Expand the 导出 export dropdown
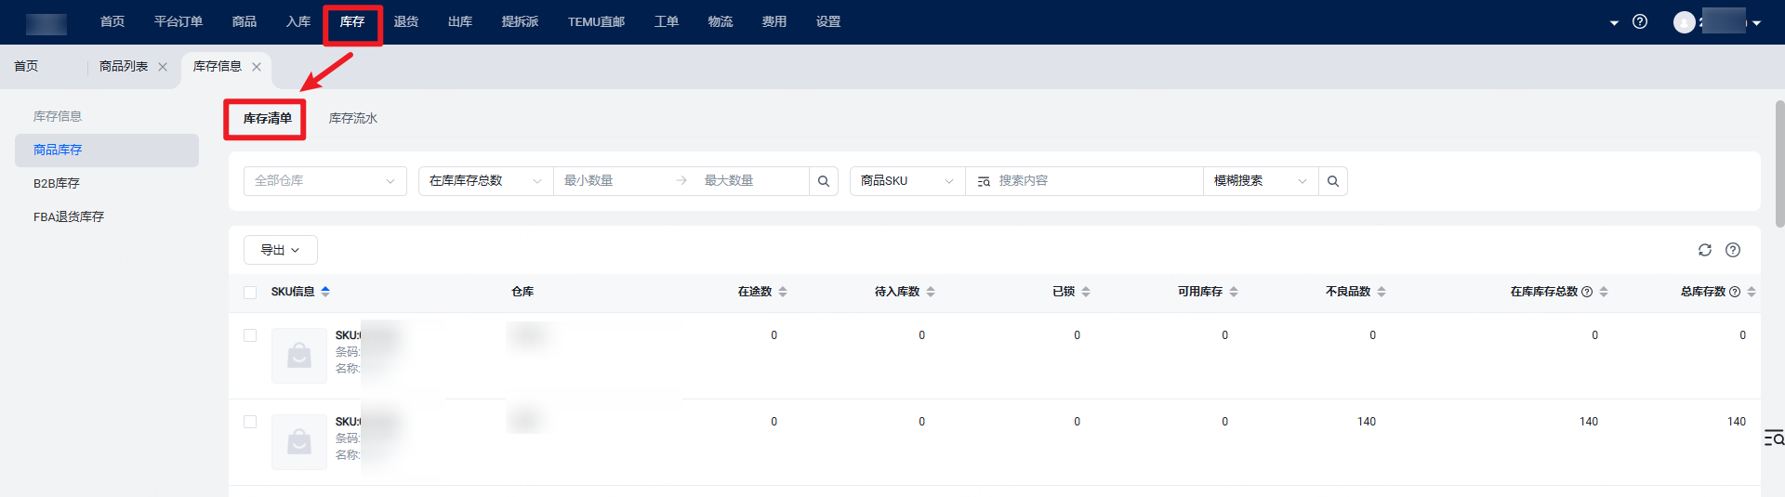The image size is (1785, 497). 280,250
